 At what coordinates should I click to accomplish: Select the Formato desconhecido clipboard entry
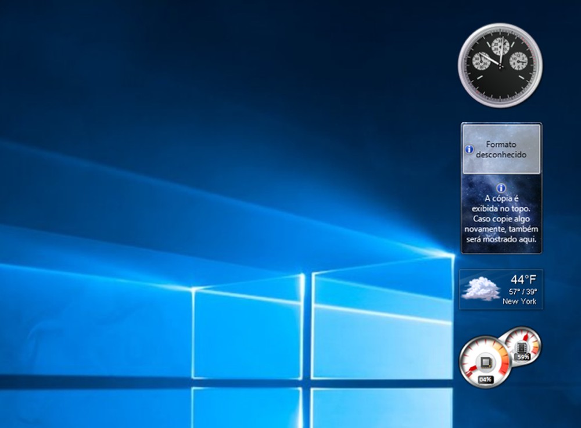501,149
